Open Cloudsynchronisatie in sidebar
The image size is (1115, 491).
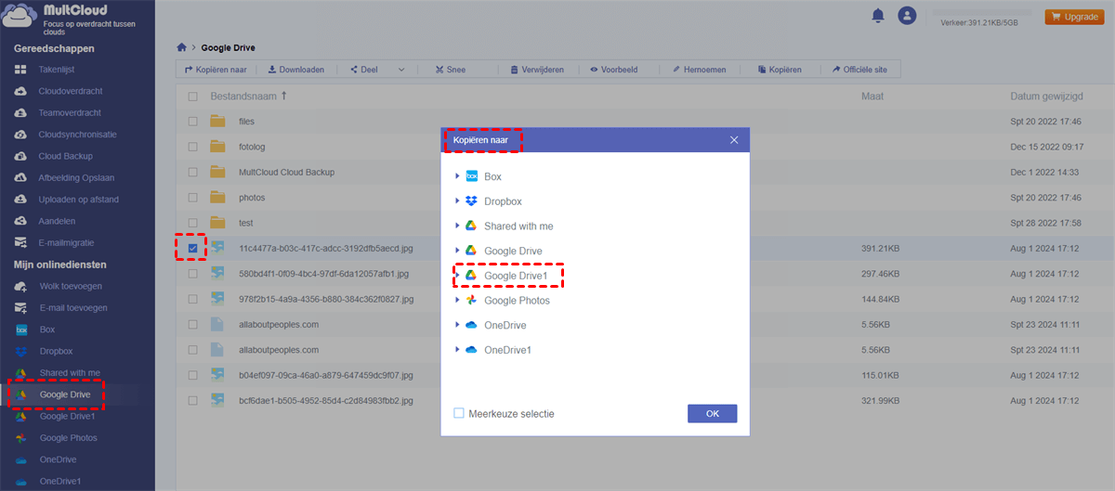pyautogui.click(x=77, y=135)
